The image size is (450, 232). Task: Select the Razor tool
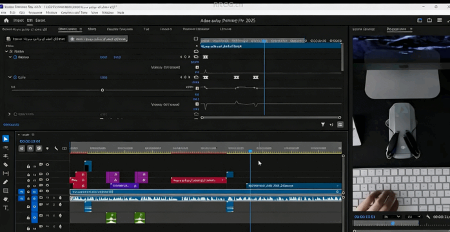tap(5, 164)
